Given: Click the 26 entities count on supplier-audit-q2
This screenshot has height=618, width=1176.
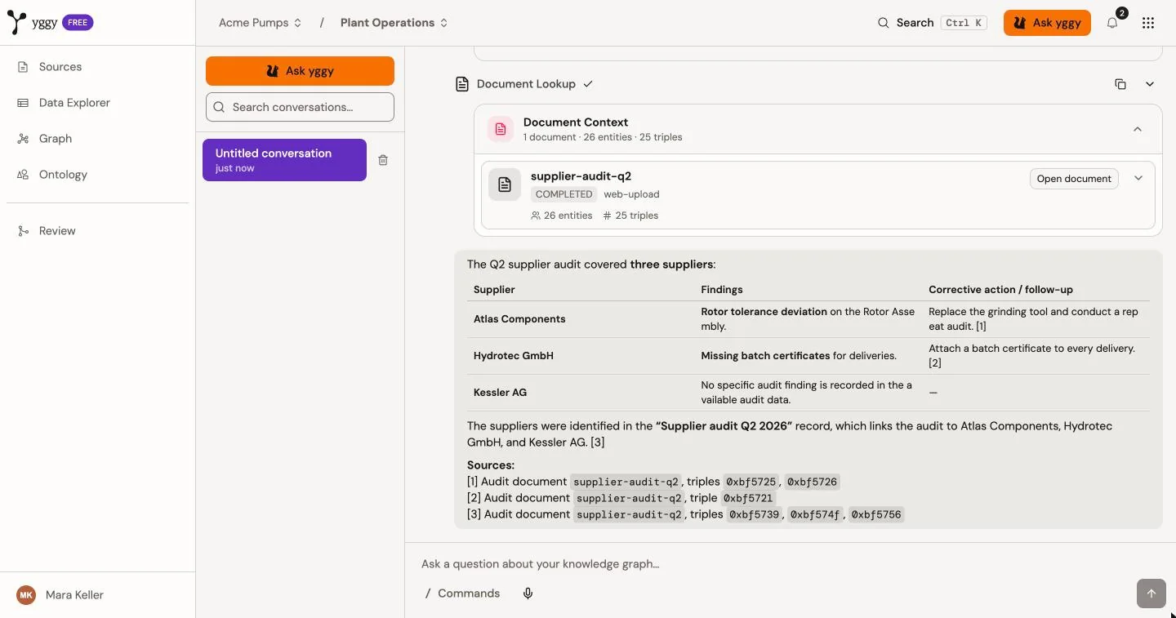Looking at the screenshot, I should (562, 216).
